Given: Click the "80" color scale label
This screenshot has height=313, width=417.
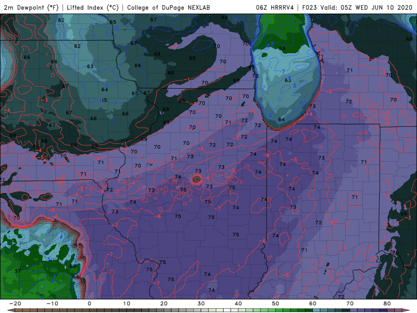Looking at the screenshot, I should tap(387, 304).
